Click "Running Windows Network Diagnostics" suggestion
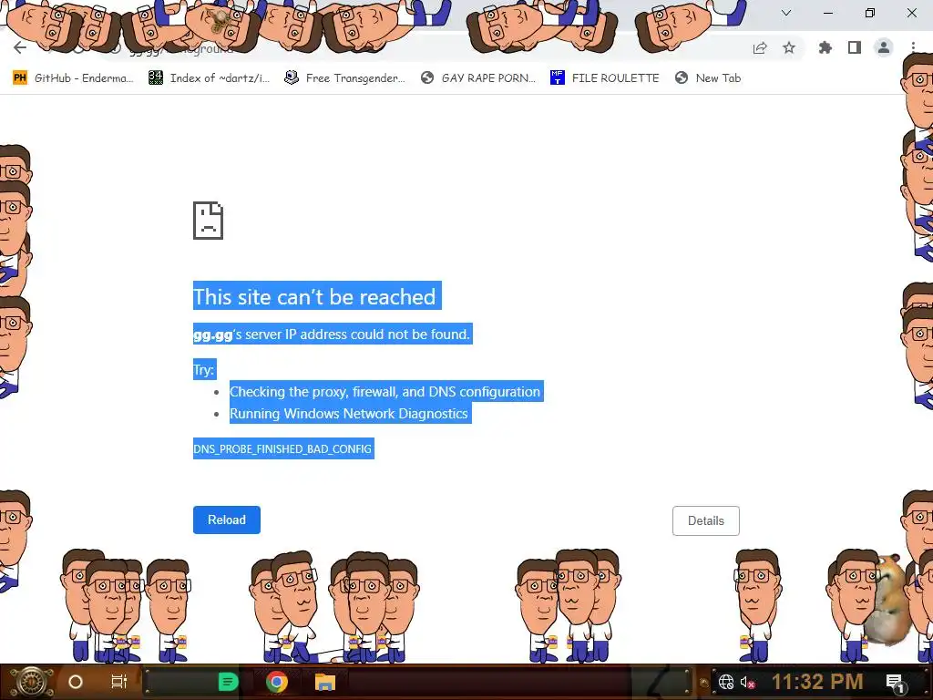 [349, 414]
